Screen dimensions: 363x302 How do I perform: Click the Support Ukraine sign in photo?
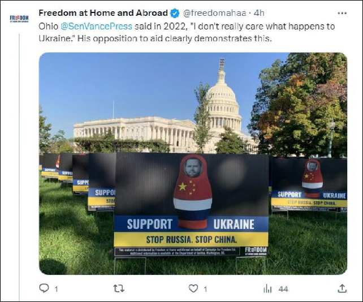click(191, 204)
